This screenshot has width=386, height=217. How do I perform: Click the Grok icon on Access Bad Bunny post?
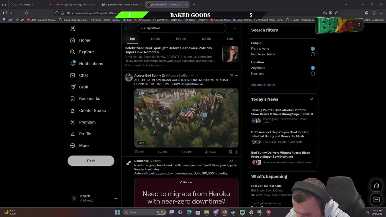(231, 76)
